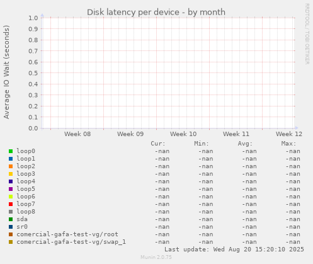Select the loop4 legend label

(x=26, y=181)
